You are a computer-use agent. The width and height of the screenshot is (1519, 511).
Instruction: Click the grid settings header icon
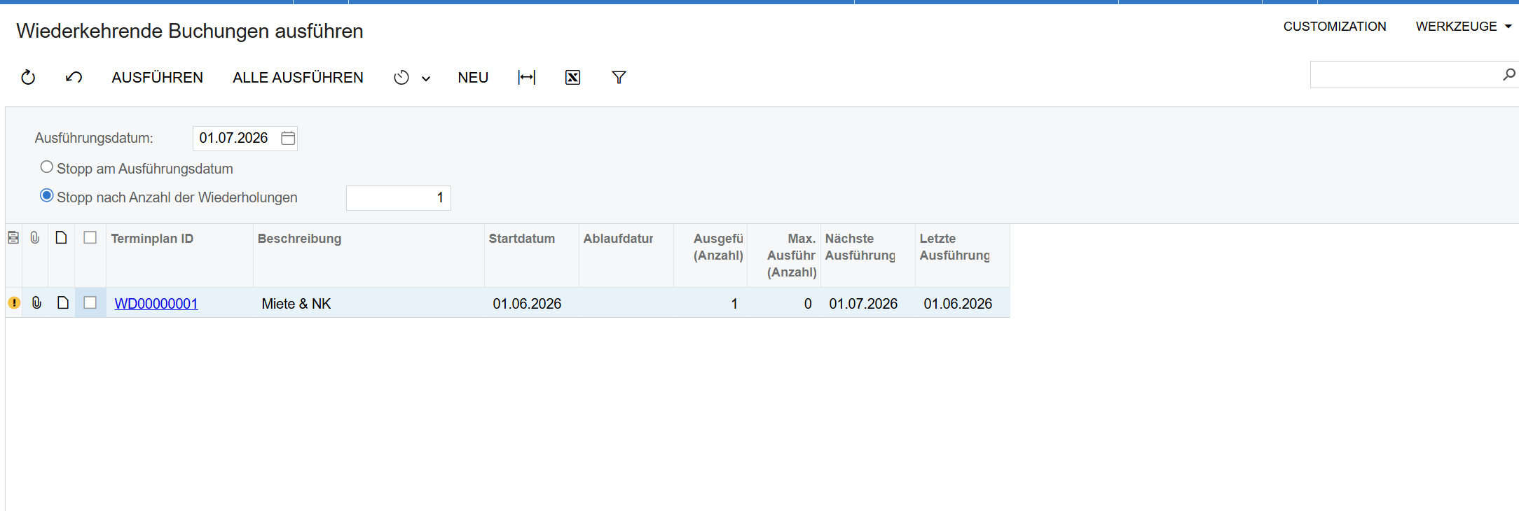tap(13, 238)
